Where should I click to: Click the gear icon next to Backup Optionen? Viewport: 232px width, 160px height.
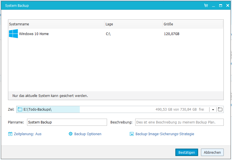click(x=71, y=134)
